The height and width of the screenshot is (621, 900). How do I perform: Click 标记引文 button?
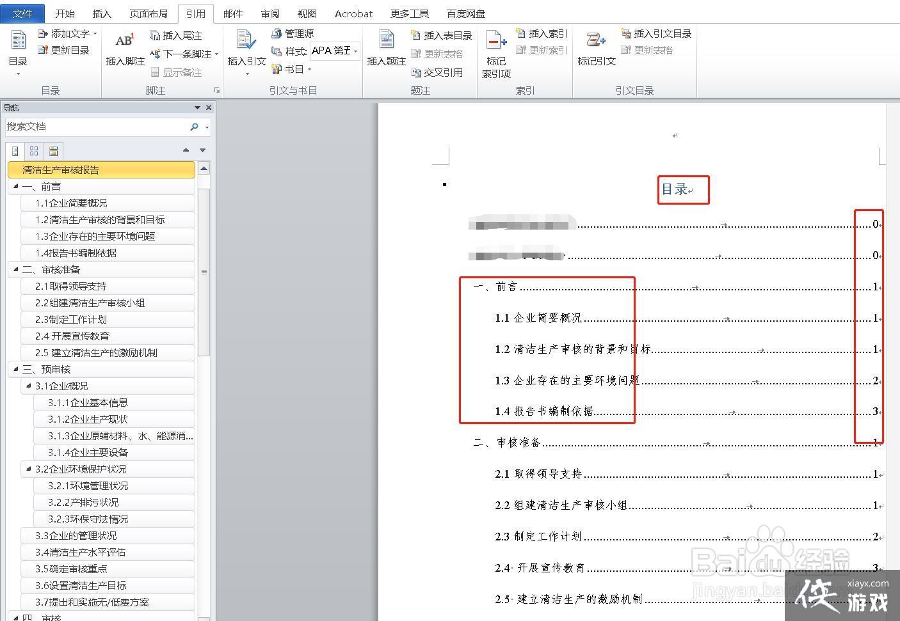(596, 49)
